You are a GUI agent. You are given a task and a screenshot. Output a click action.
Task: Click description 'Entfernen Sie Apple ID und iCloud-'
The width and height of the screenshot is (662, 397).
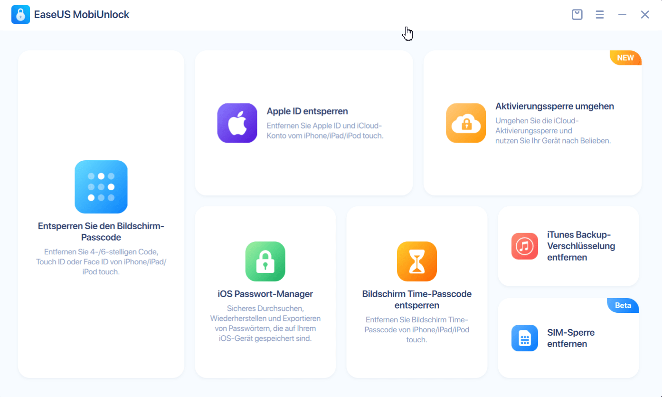click(x=324, y=126)
